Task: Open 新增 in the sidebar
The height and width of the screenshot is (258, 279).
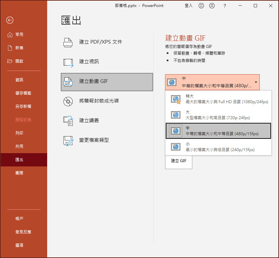Action: [x=24, y=48]
